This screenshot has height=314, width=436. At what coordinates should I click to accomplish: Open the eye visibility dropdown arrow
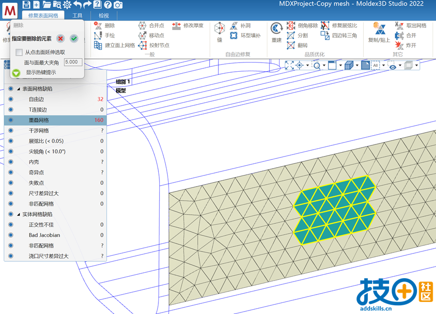tap(400, 65)
